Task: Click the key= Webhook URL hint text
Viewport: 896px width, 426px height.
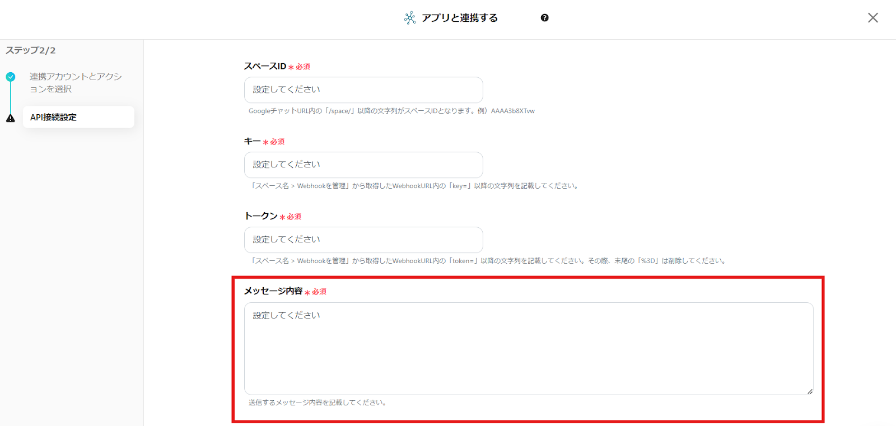Action: tap(414, 186)
